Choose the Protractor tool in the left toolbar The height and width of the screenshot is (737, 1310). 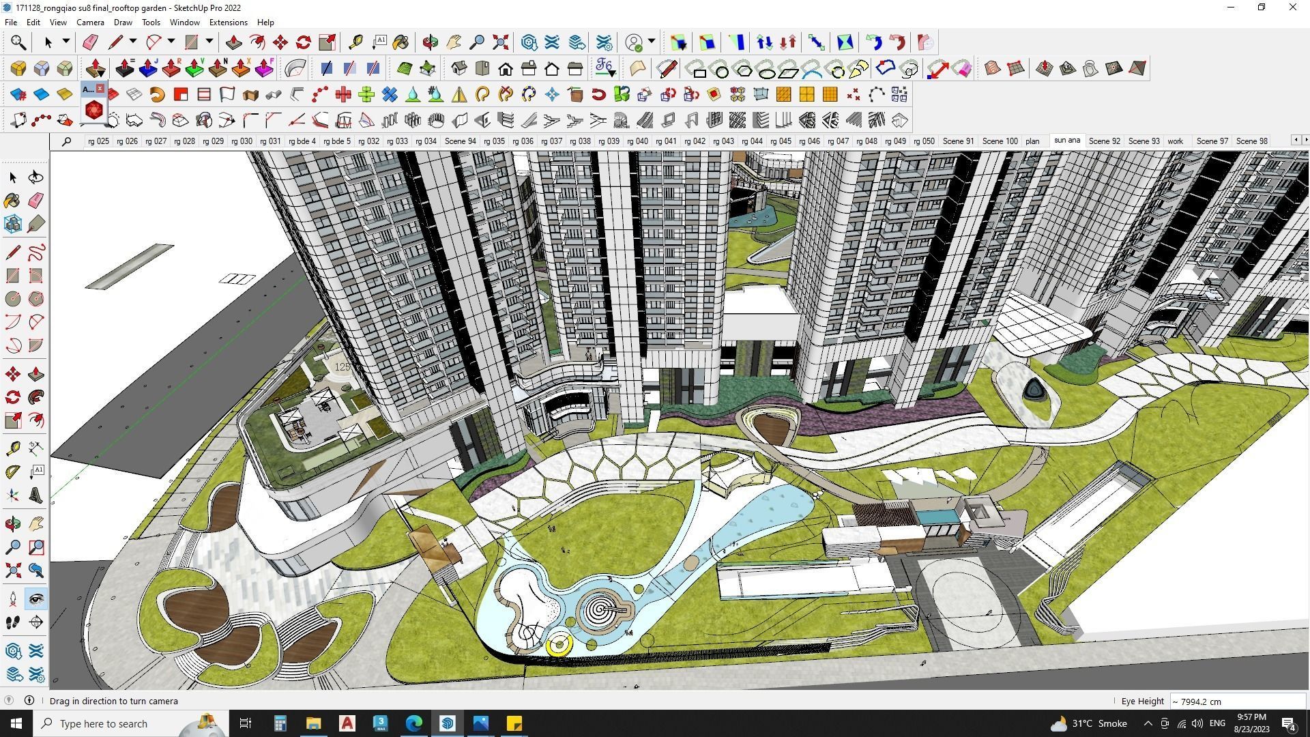click(13, 472)
